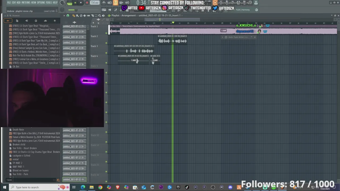Select the Track 2 vocal recording clip
Image resolution: width=340 pixels, height=191 pixels.
point(172,40)
